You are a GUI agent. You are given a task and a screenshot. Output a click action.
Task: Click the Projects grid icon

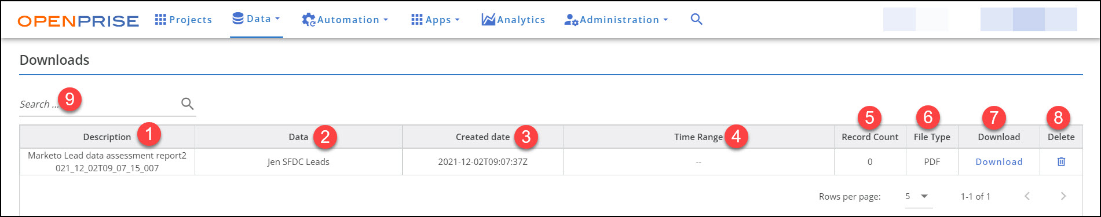click(x=160, y=20)
